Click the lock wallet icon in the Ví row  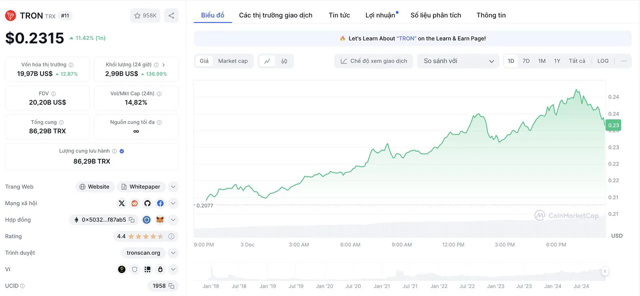pyautogui.click(x=160, y=269)
